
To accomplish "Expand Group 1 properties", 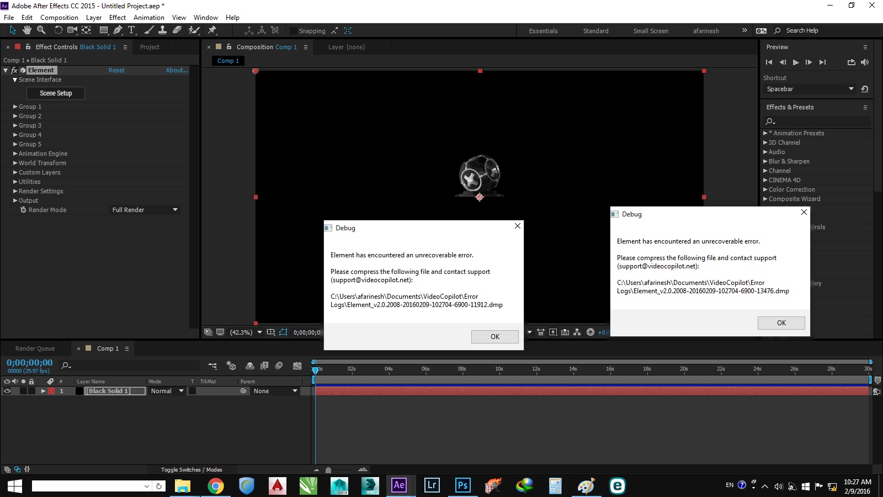I will coord(15,107).
